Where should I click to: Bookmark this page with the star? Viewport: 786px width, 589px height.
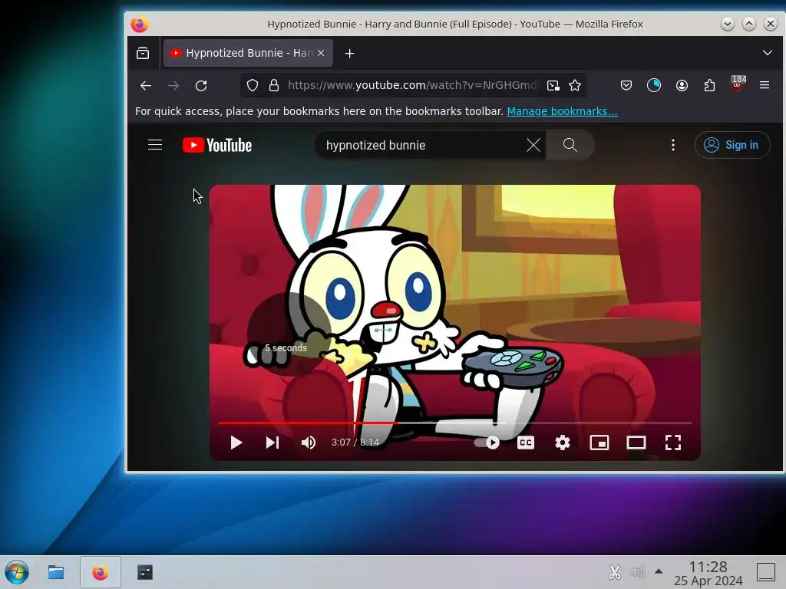click(575, 86)
